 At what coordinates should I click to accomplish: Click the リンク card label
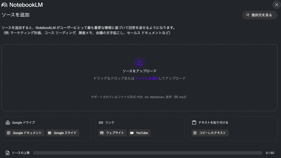point(110,122)
